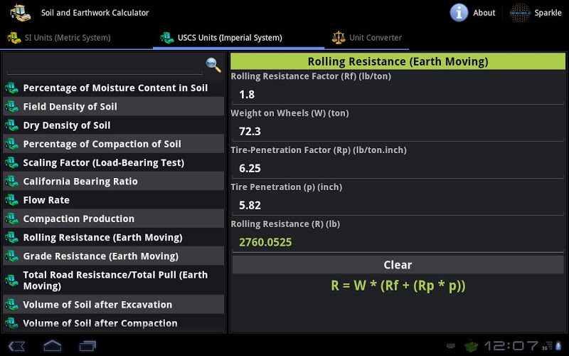This screenshot has height=356, width=569.
Task: Click the Sparkle globe icon
Action: [520, 13]
